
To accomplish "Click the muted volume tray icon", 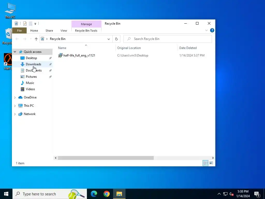I will (x=231, y=194).
